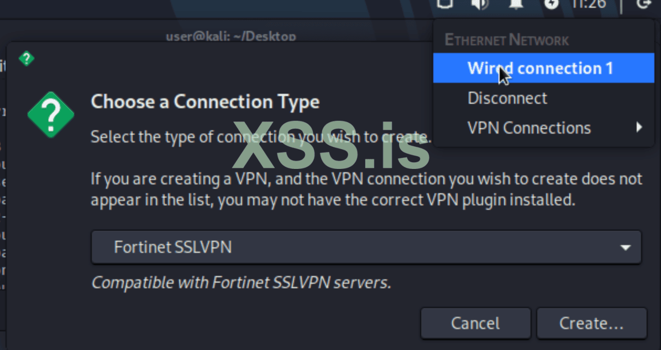Screen dimensions: 661x350
Task: Open the volume control speaker icon
Action: (x=479, y=3)
